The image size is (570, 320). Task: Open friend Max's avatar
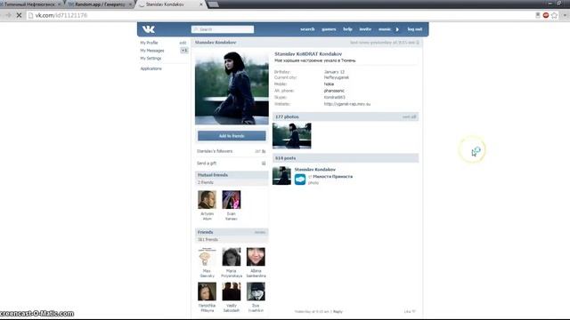tap(207, 257)
